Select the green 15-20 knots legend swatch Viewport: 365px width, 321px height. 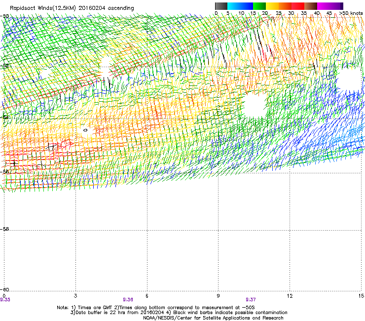pos(259,6)
